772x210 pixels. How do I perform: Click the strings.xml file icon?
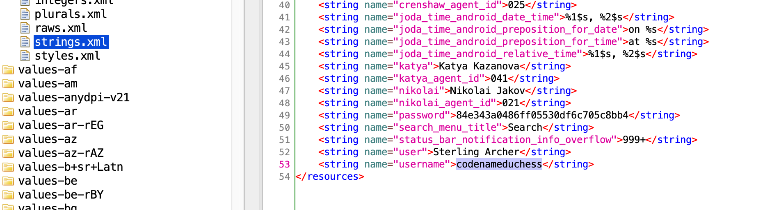pos(25,42)
